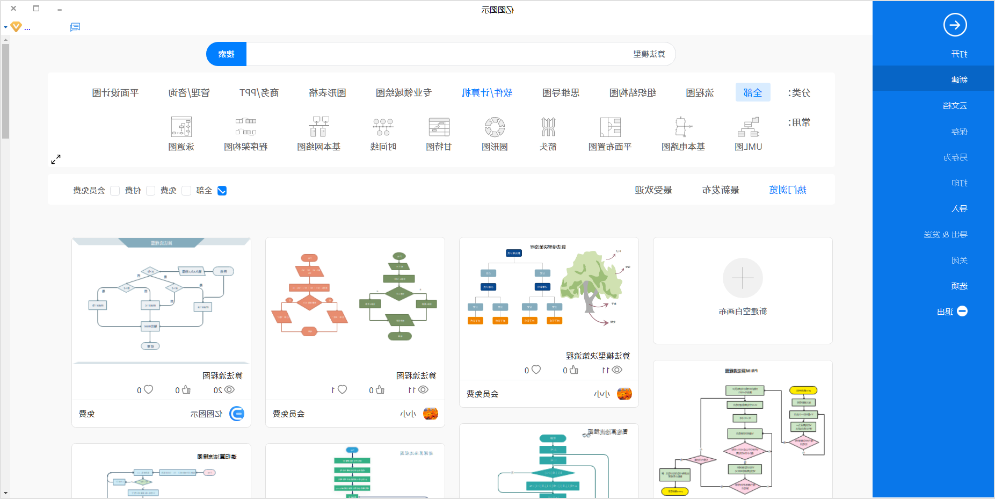
Task: Open the UML图 template category icon
Action: point(748,127)
